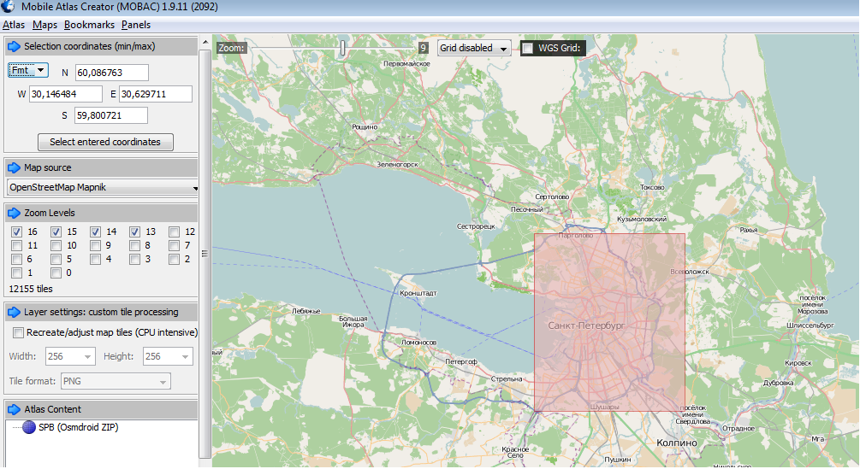This screenshot has height=469, width=860.
Task: Enable Recreate/adjust map tiles checkbox
Action: pos(18,332)
